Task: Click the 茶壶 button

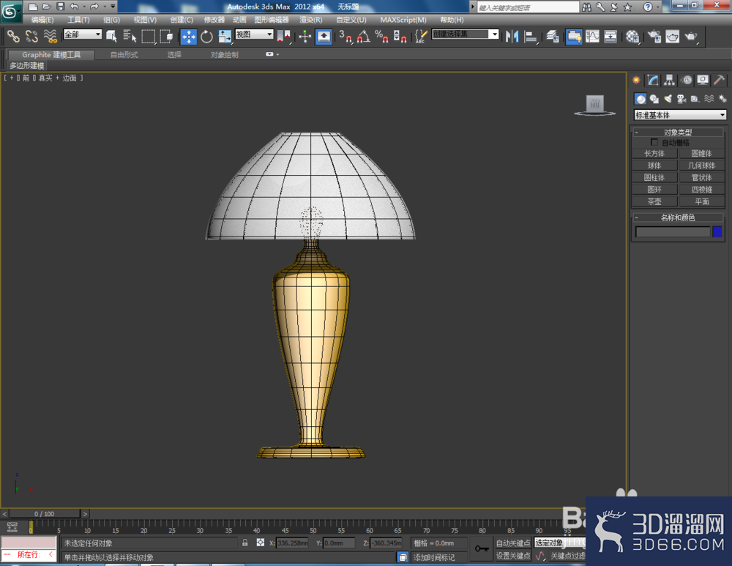Action: pos(654,202)
